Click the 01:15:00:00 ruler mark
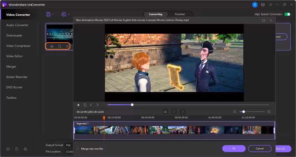The width and height of the screenshot is (296, 157). point(248,117)
